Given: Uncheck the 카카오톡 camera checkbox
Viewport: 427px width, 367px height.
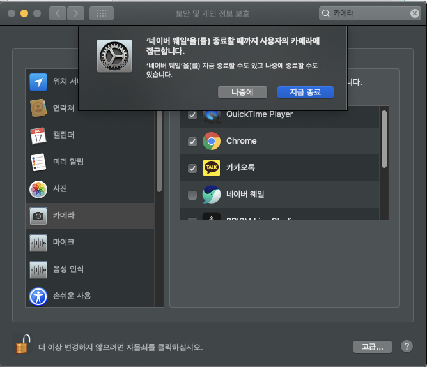Looking at the screenshot, I should click(192, 169).
